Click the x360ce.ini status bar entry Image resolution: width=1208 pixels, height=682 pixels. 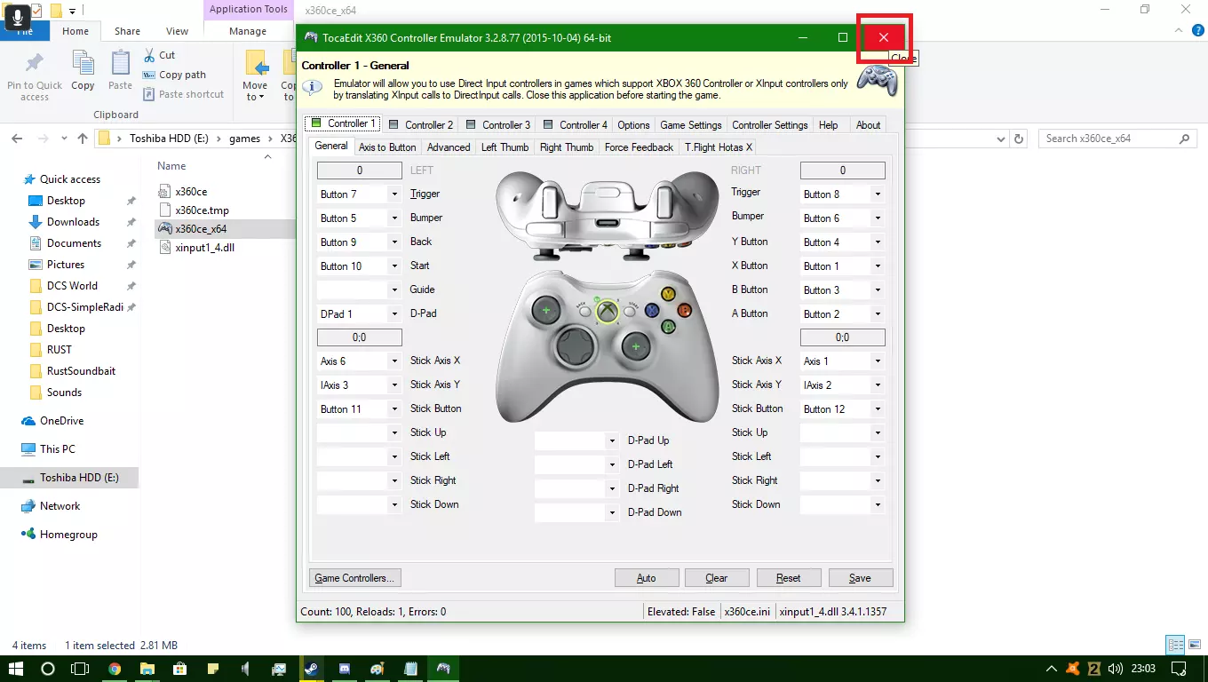pyautogui.click(x=747, y=612)
